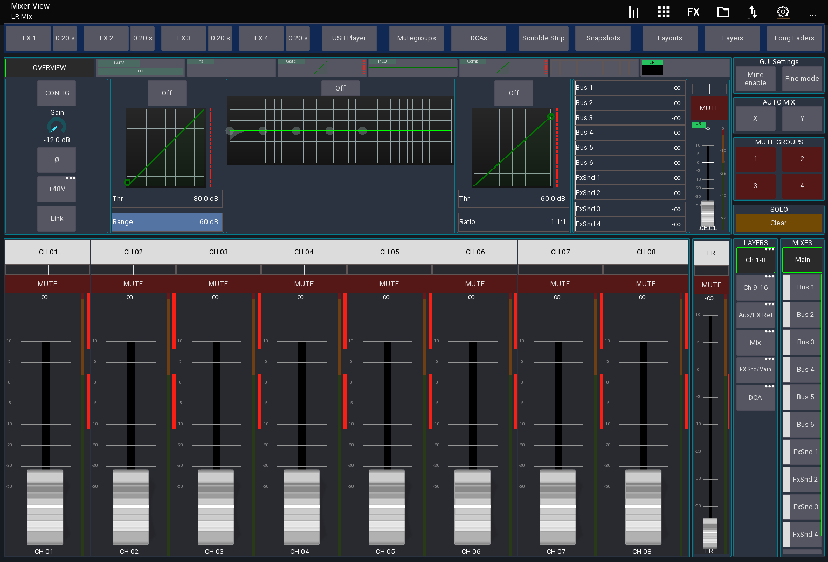The width and height of the screenshot is (828, 562).
Task: Open the USB Player tab
Action: (349, 38)
